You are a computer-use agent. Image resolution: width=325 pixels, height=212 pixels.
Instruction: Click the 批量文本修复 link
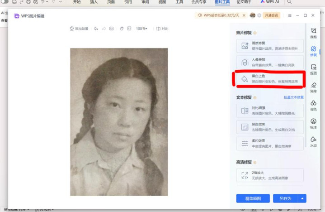293,97
